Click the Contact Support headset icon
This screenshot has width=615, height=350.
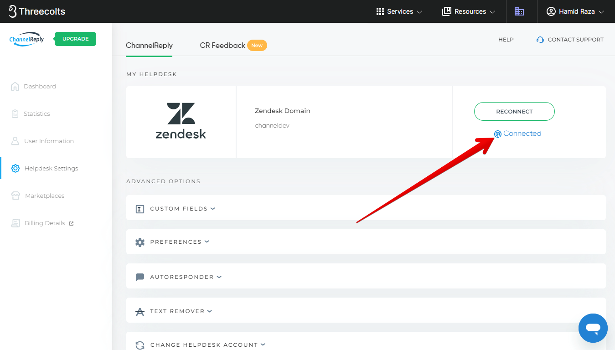click(x=540, y=40)
